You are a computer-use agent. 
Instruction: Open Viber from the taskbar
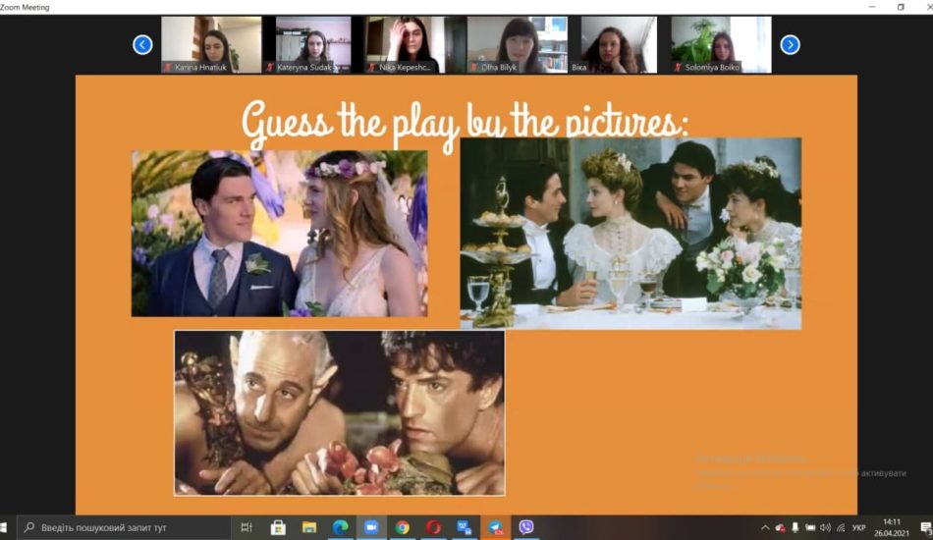pyautogui.click(x=526, y=527)
